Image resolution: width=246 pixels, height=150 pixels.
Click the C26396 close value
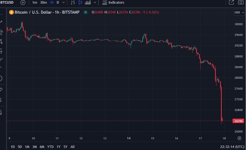pyautogui.click(x=134, y=12)
